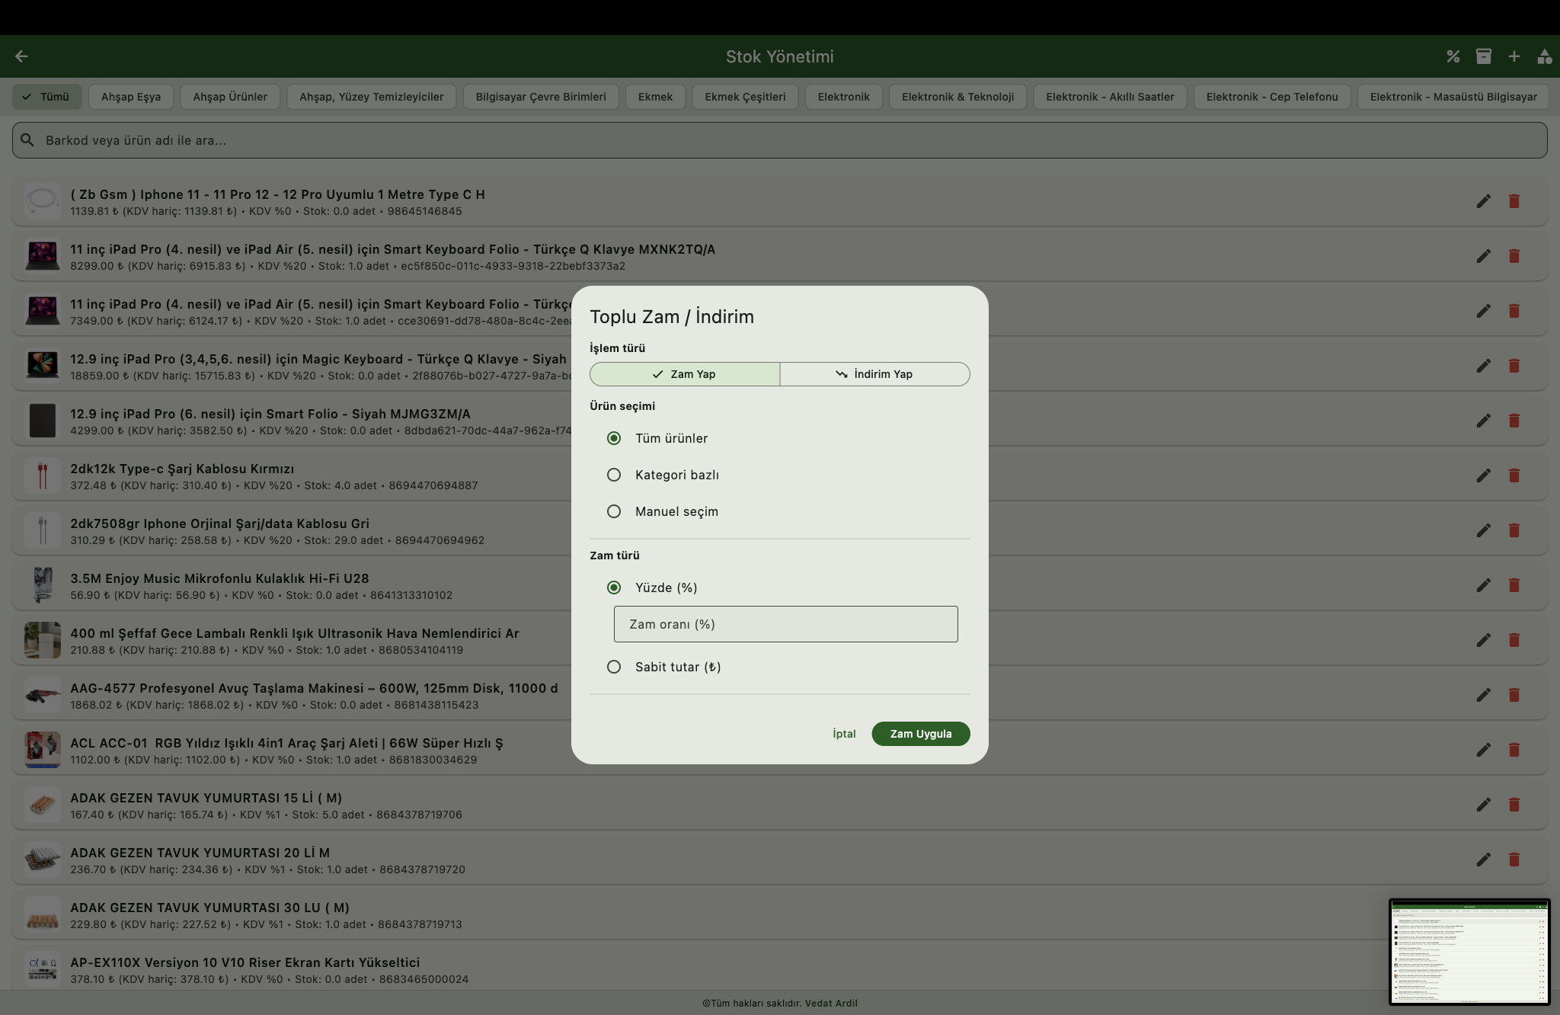
Task: Delete the AAG-4577 Avuç Taşlama Makinesi
Action: pos(1514,695)
